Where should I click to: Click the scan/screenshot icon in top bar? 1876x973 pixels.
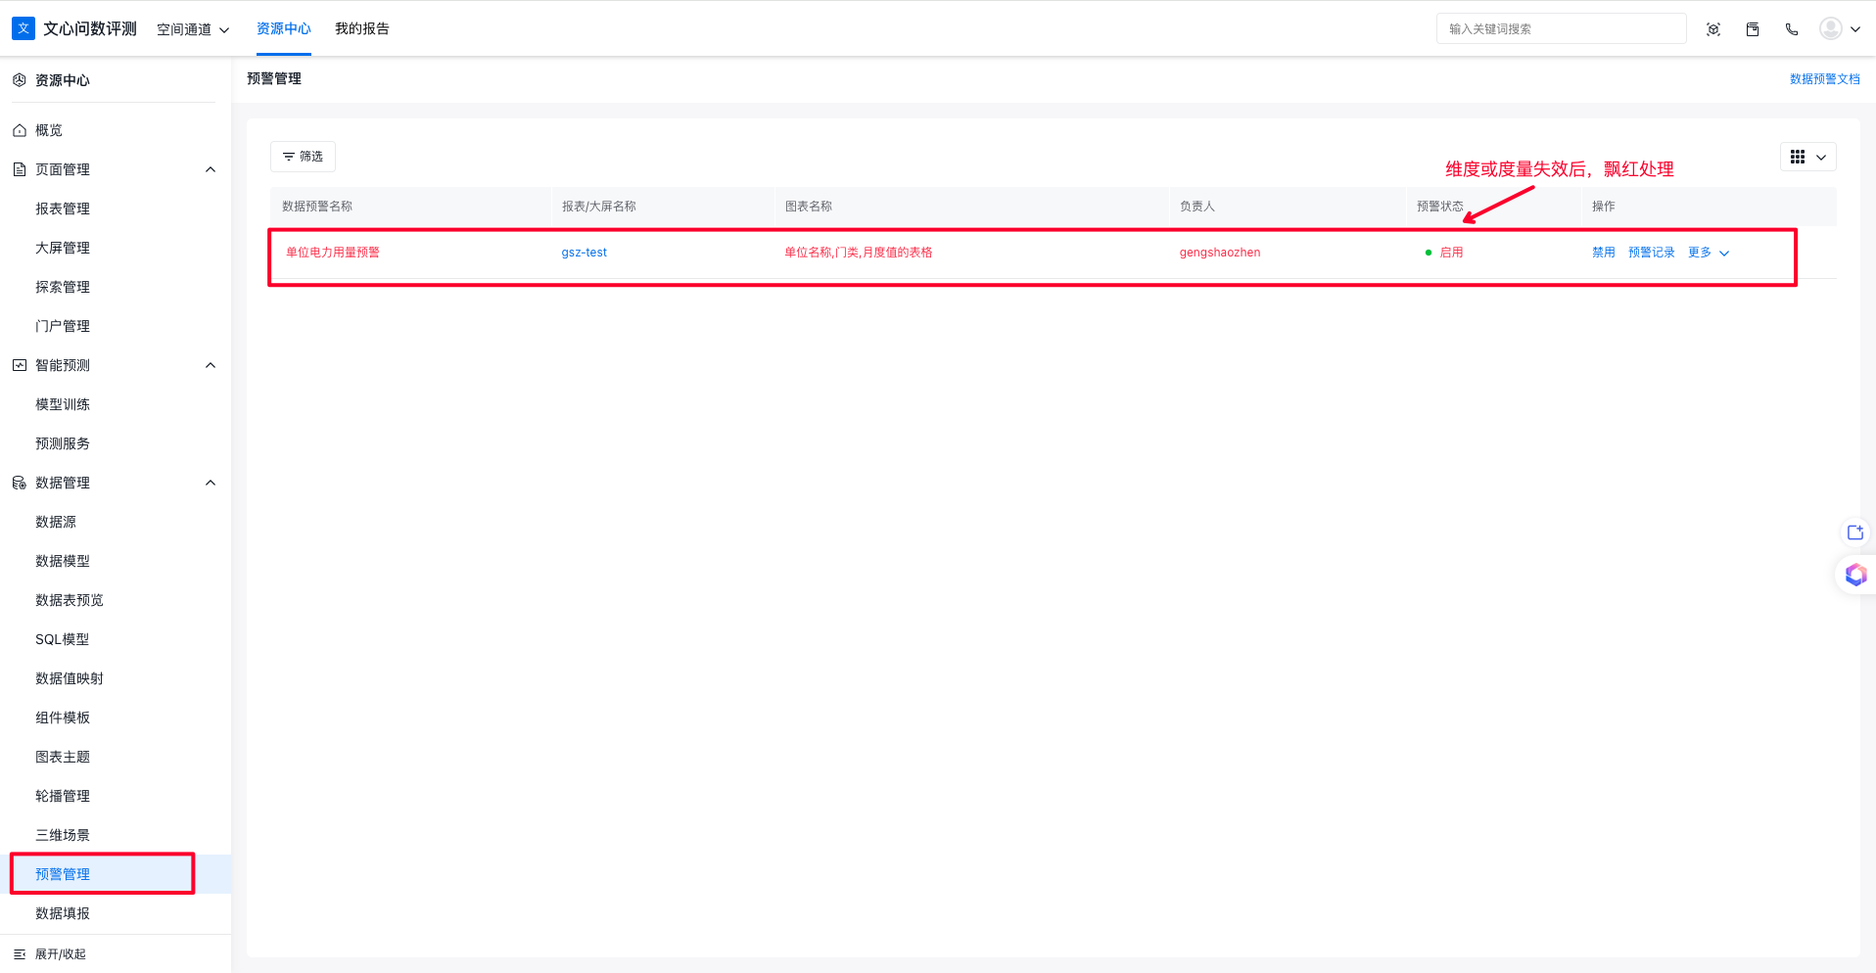1713,29
